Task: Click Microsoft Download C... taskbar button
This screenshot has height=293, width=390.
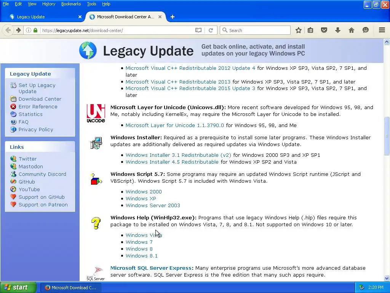Action: click(x=71, y=287)
